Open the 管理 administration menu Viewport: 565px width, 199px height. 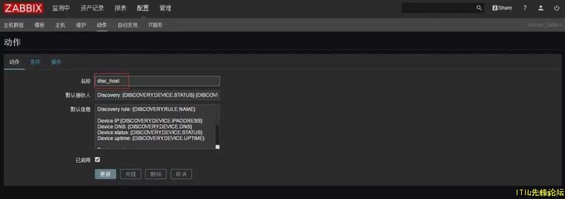(x=165, y=8)
